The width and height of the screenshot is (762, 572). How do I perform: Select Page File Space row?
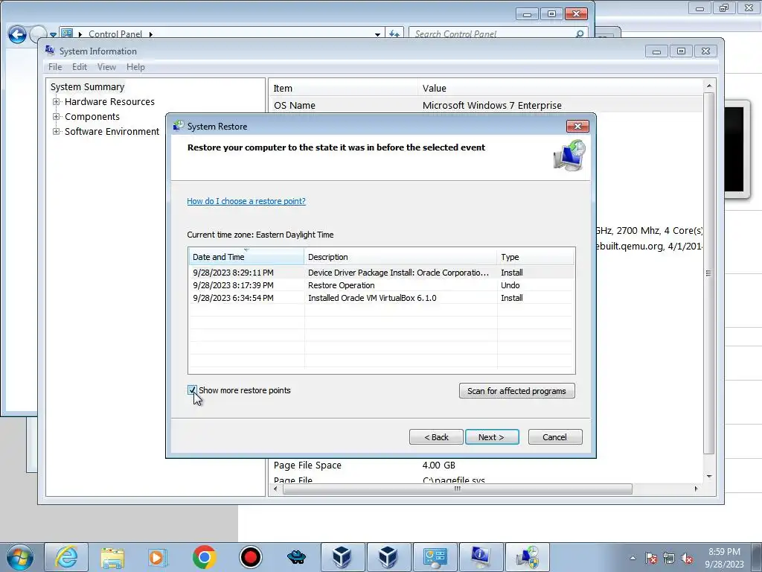click(486, 465)
